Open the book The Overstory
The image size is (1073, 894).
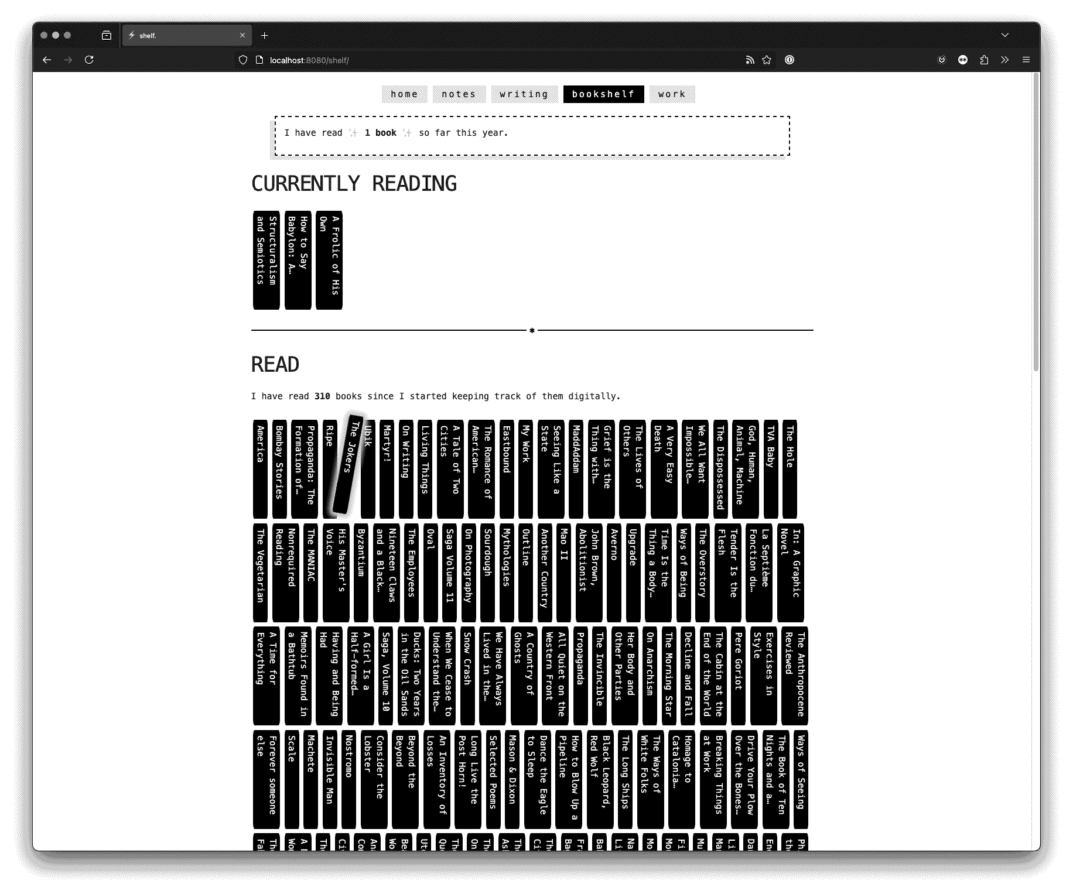702,573
